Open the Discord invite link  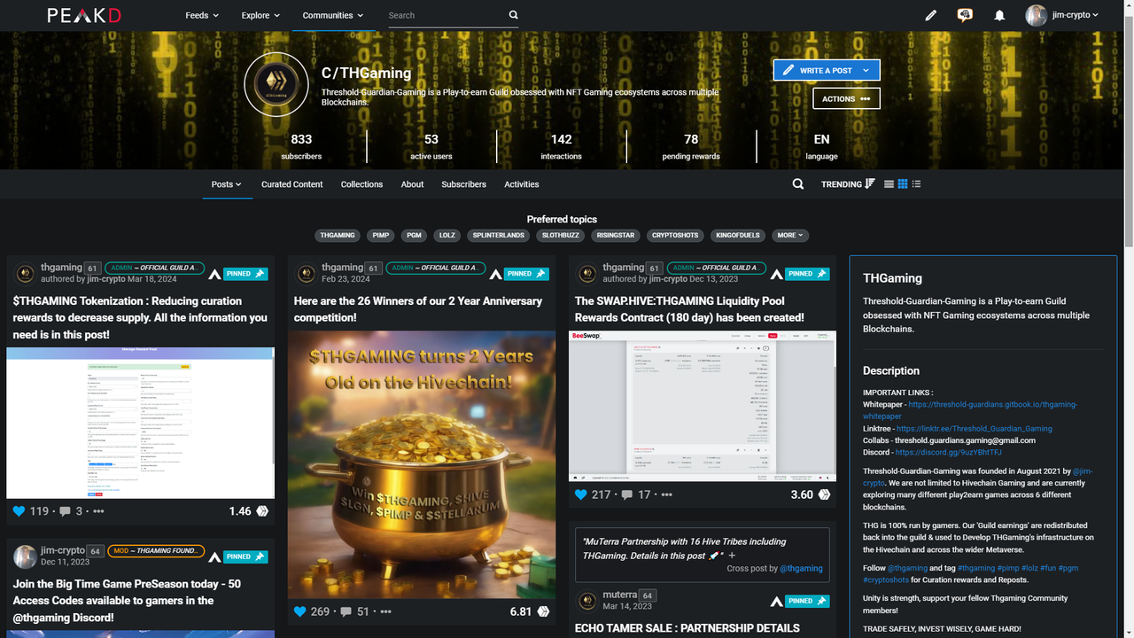tap(949, 452)
